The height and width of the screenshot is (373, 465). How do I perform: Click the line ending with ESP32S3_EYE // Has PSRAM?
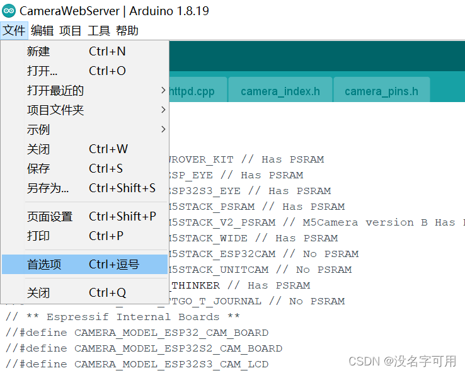[250, 191]
